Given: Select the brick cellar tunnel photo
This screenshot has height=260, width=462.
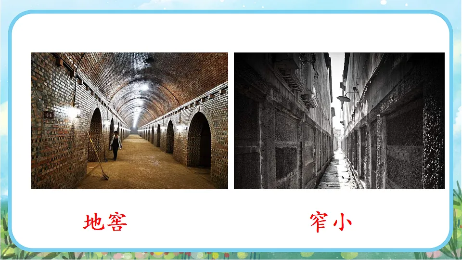Looking at the screenshot, I should pos(129,120).
